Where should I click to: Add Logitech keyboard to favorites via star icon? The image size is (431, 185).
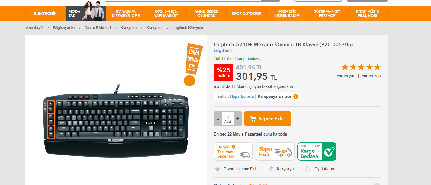point(217,169)
